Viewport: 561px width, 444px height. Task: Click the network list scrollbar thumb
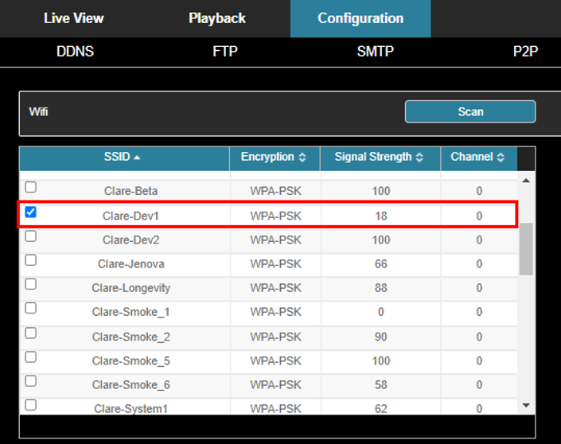point(525,248)
